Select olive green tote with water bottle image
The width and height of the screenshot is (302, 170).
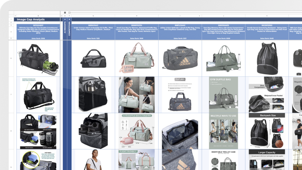tap(224, 58)
